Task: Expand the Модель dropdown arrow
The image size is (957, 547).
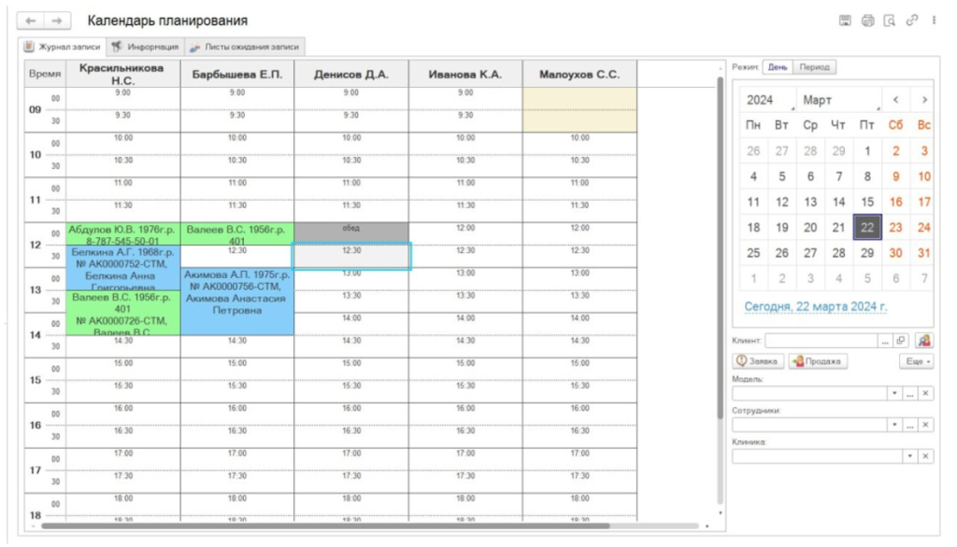Action: (894, 393)
